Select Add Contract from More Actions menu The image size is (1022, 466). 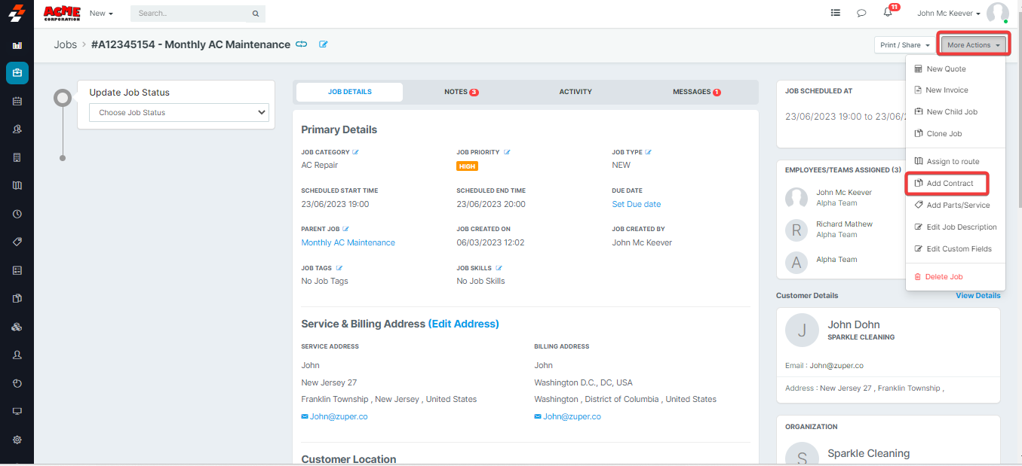pyautogui.click(x=949, y=184)
